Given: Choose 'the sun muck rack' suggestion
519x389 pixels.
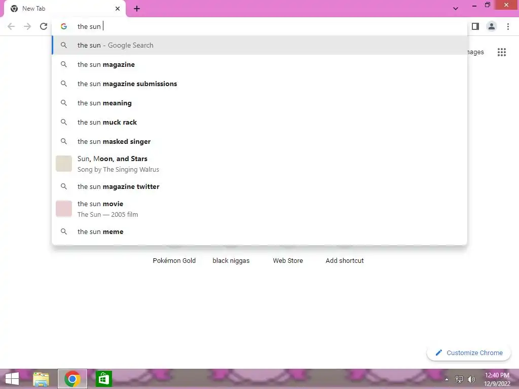Looking at the screenshot, I should pos(260,122).
